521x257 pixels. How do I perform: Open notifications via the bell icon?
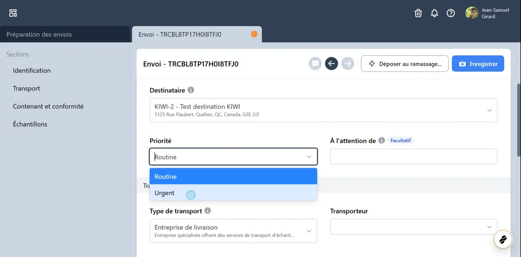(x=434, y=13)
